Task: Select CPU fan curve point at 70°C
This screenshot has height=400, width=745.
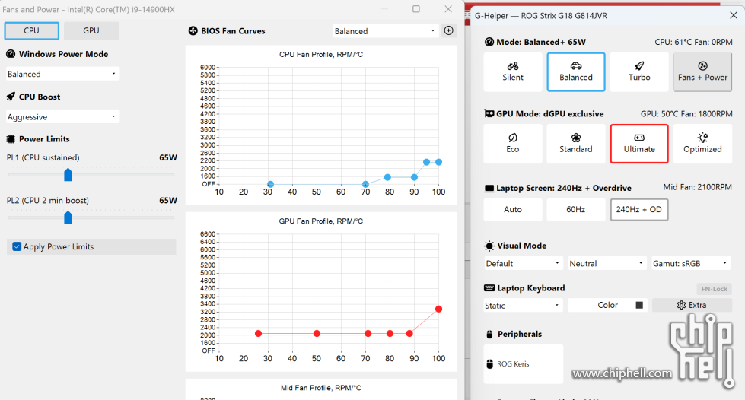Action: point(365,184)
